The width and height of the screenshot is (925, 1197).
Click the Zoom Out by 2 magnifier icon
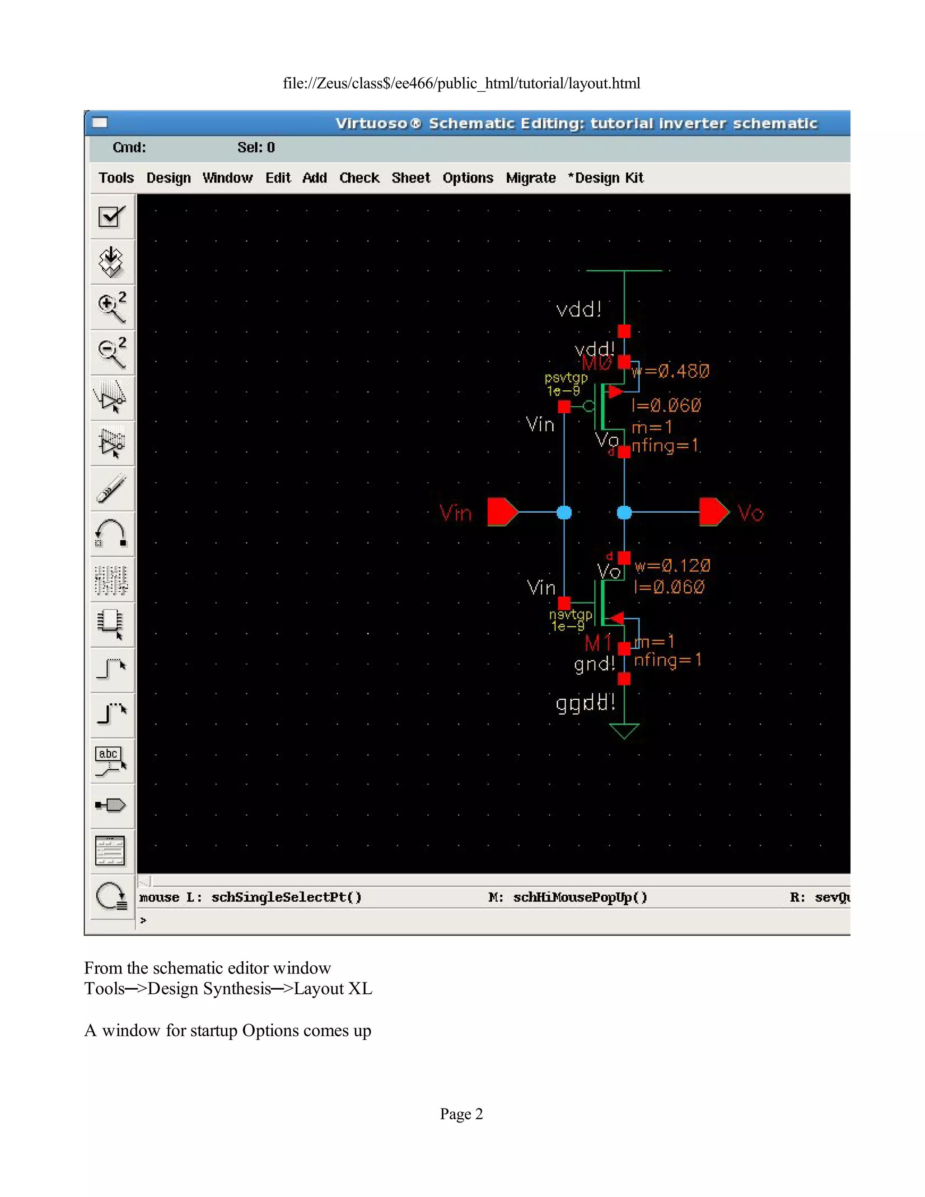pyautogui.click(x=112, y=352)
